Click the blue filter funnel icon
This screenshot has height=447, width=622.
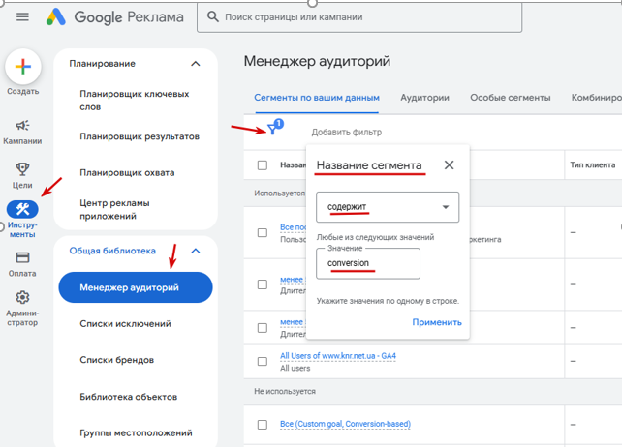(272, 130)
